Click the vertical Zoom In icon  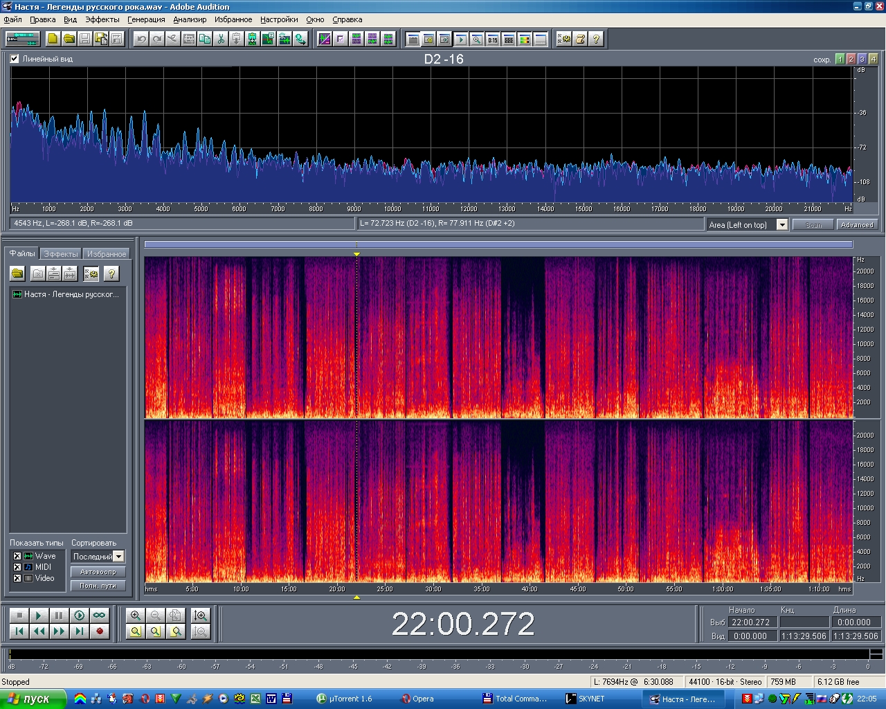tap(201, 616)
